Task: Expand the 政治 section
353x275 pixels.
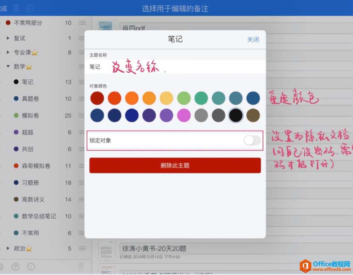Action: (x=7, y=249)
